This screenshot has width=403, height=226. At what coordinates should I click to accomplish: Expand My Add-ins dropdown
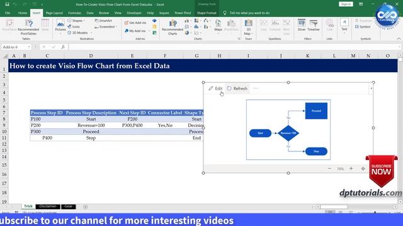[149, 31]
